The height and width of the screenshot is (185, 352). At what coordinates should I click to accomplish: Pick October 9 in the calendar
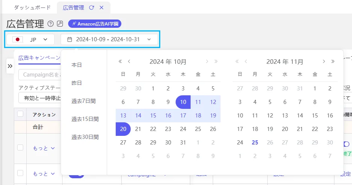[168, 102]
